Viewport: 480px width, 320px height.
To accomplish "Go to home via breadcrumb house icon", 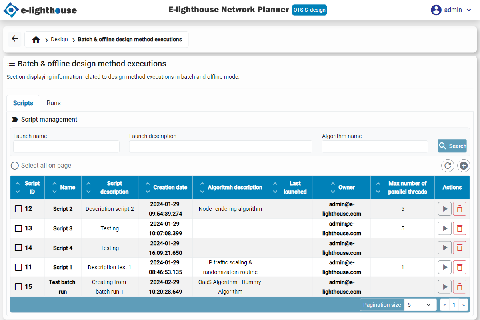I will pyautogui.click(x=36, y=40).
